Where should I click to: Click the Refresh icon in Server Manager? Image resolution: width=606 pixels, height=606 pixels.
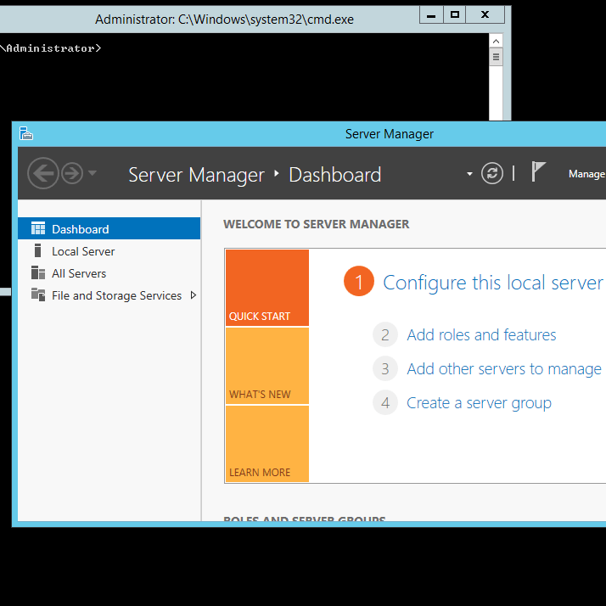492,173
